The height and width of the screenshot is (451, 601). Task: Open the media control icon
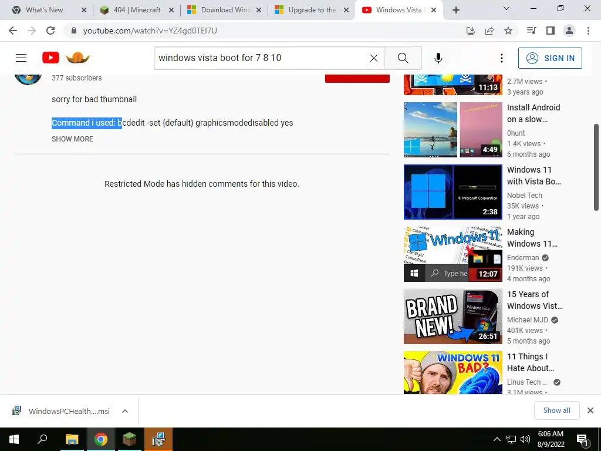pos(531,31)
